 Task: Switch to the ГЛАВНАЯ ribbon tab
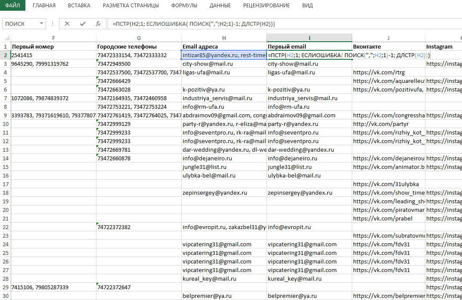44,5
